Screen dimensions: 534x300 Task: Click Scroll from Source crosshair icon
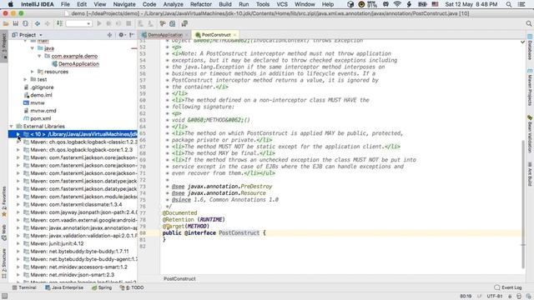pyautogui.click(x=109, y=35)
